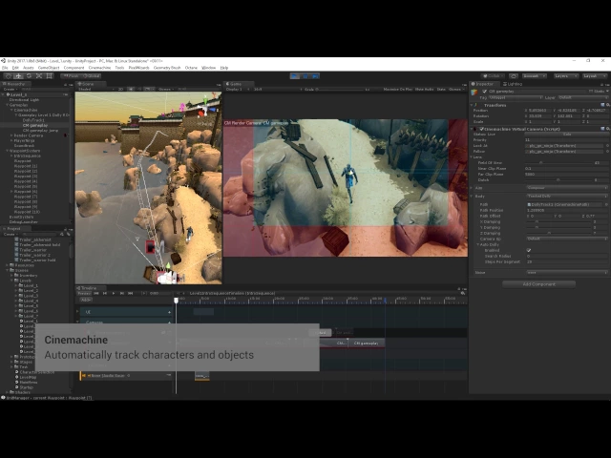This screenshot has width=611, height=458.
Task: Open the Hierarchy Create dropdown
Action: (9, 90)
